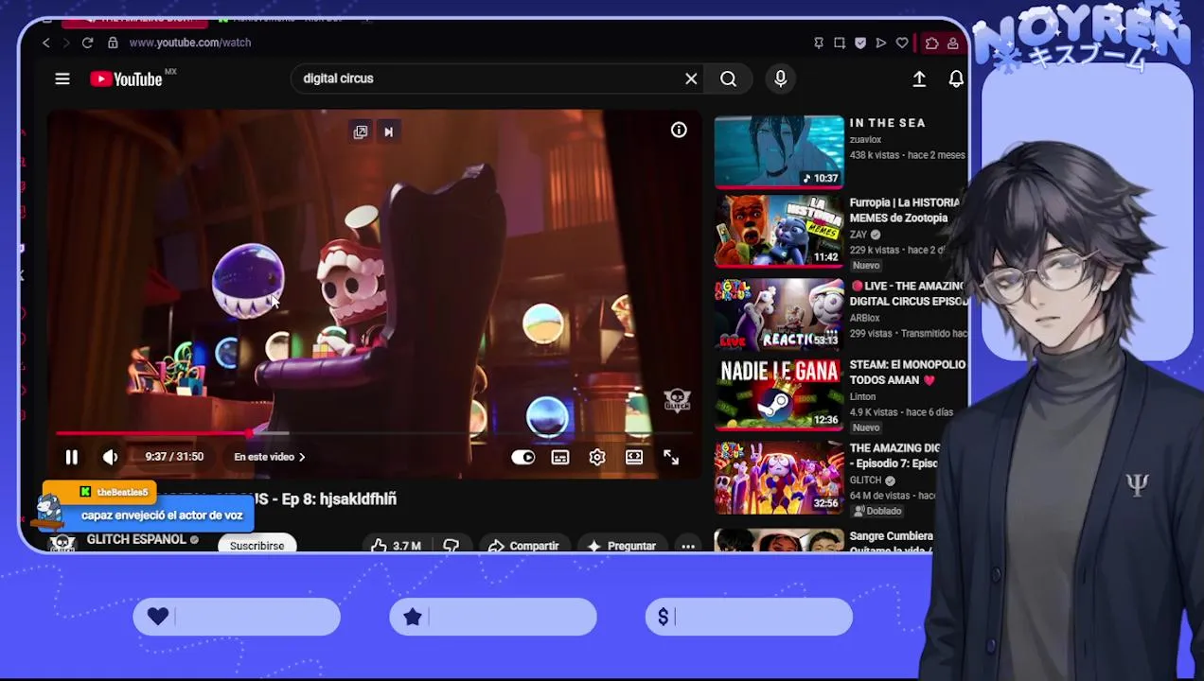Click the Preguntar button
This screenshot has height=681, width=1204.
click(x=621, y=546)
